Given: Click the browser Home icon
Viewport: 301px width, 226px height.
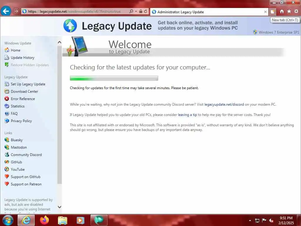Looking at the screenshot, I should coord(282,11).
